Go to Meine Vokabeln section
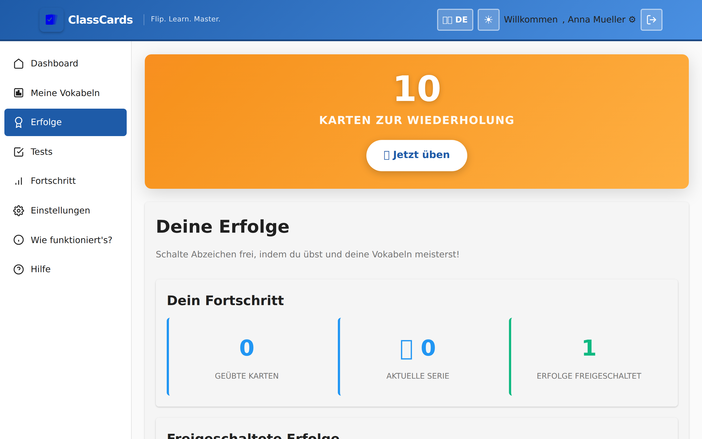 point(65,93)
